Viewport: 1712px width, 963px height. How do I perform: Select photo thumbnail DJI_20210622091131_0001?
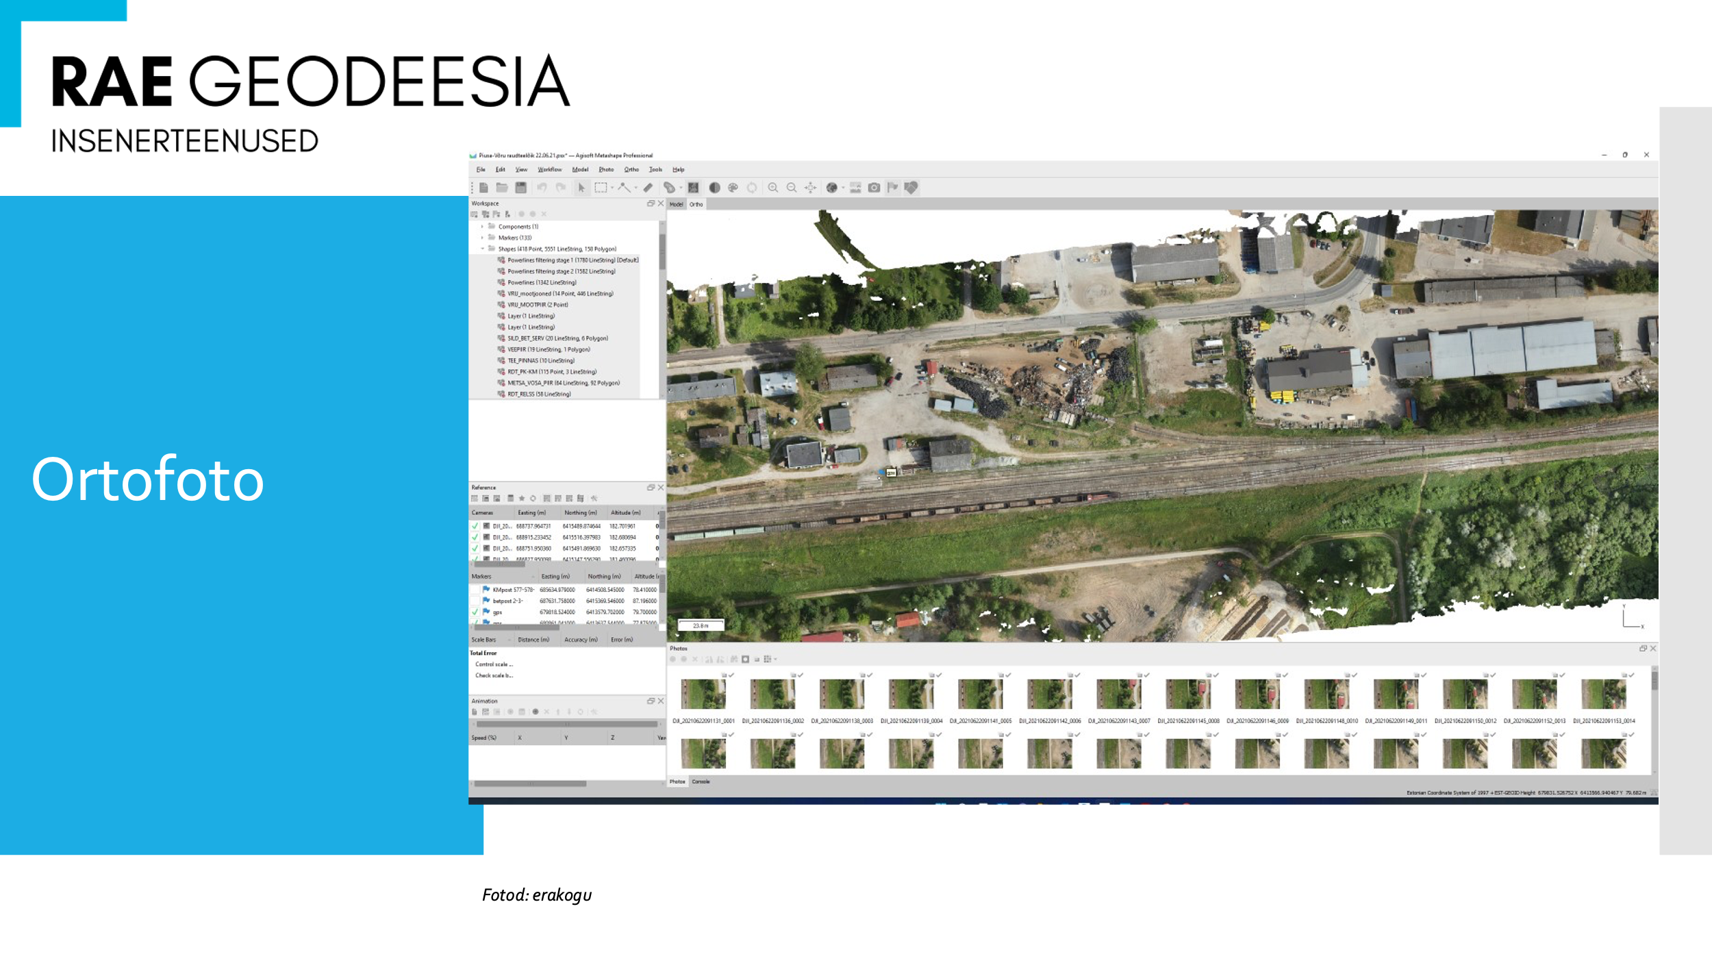pyautogui.click(x=703, y=694)
